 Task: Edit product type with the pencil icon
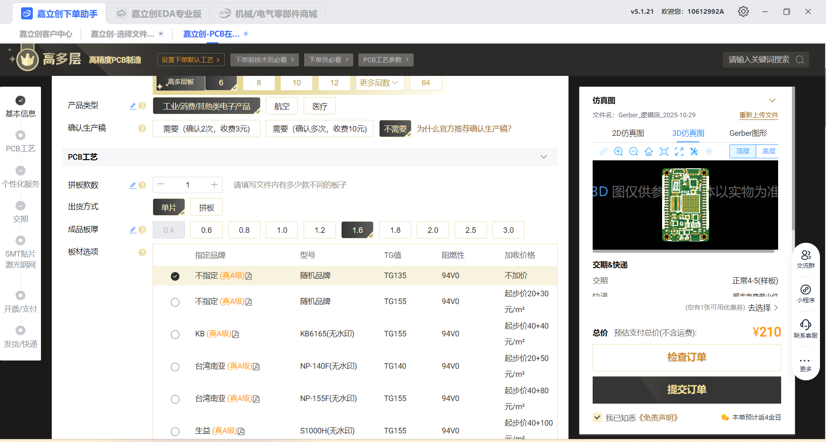coord(133,106)
